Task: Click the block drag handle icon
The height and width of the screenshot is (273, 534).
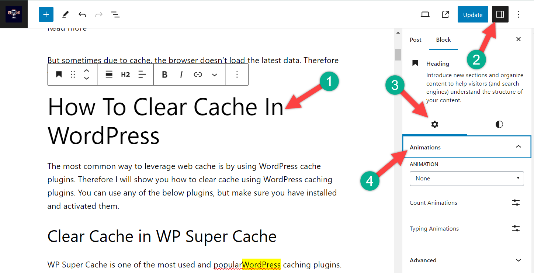Action: 73,75
